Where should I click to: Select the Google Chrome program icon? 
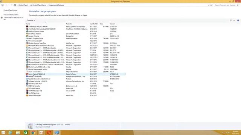[27, 36]
